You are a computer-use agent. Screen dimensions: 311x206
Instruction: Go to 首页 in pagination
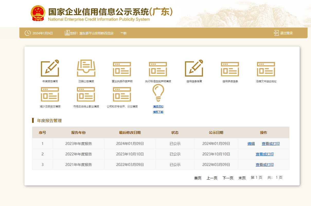tap(198, 178)
